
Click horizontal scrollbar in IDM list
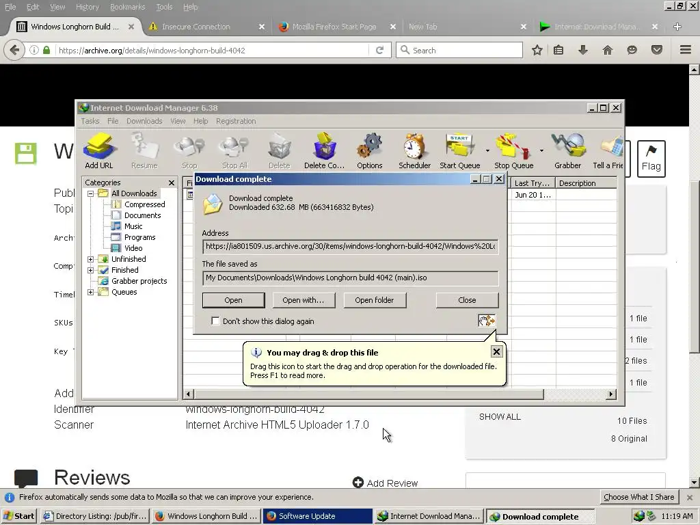click(368, 394)
